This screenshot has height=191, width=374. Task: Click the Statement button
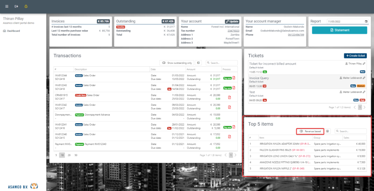[x=340, y=30]
